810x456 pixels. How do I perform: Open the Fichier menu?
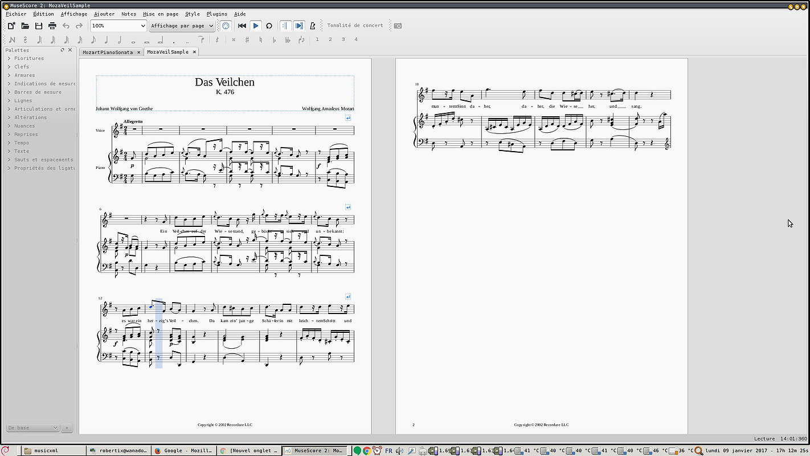tap(16, 14)
